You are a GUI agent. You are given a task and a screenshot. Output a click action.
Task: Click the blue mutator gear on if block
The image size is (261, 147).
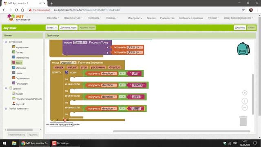(x=66, y=72)
